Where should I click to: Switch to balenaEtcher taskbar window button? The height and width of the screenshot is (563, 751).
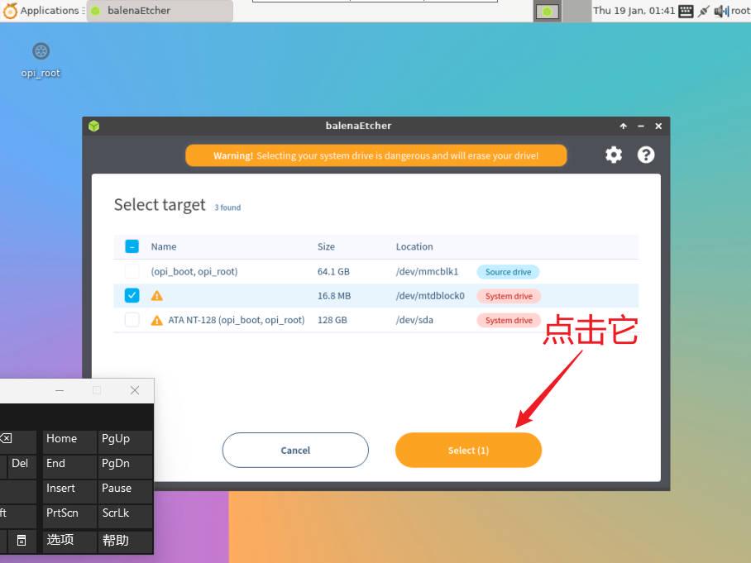[x=160, y=11]
